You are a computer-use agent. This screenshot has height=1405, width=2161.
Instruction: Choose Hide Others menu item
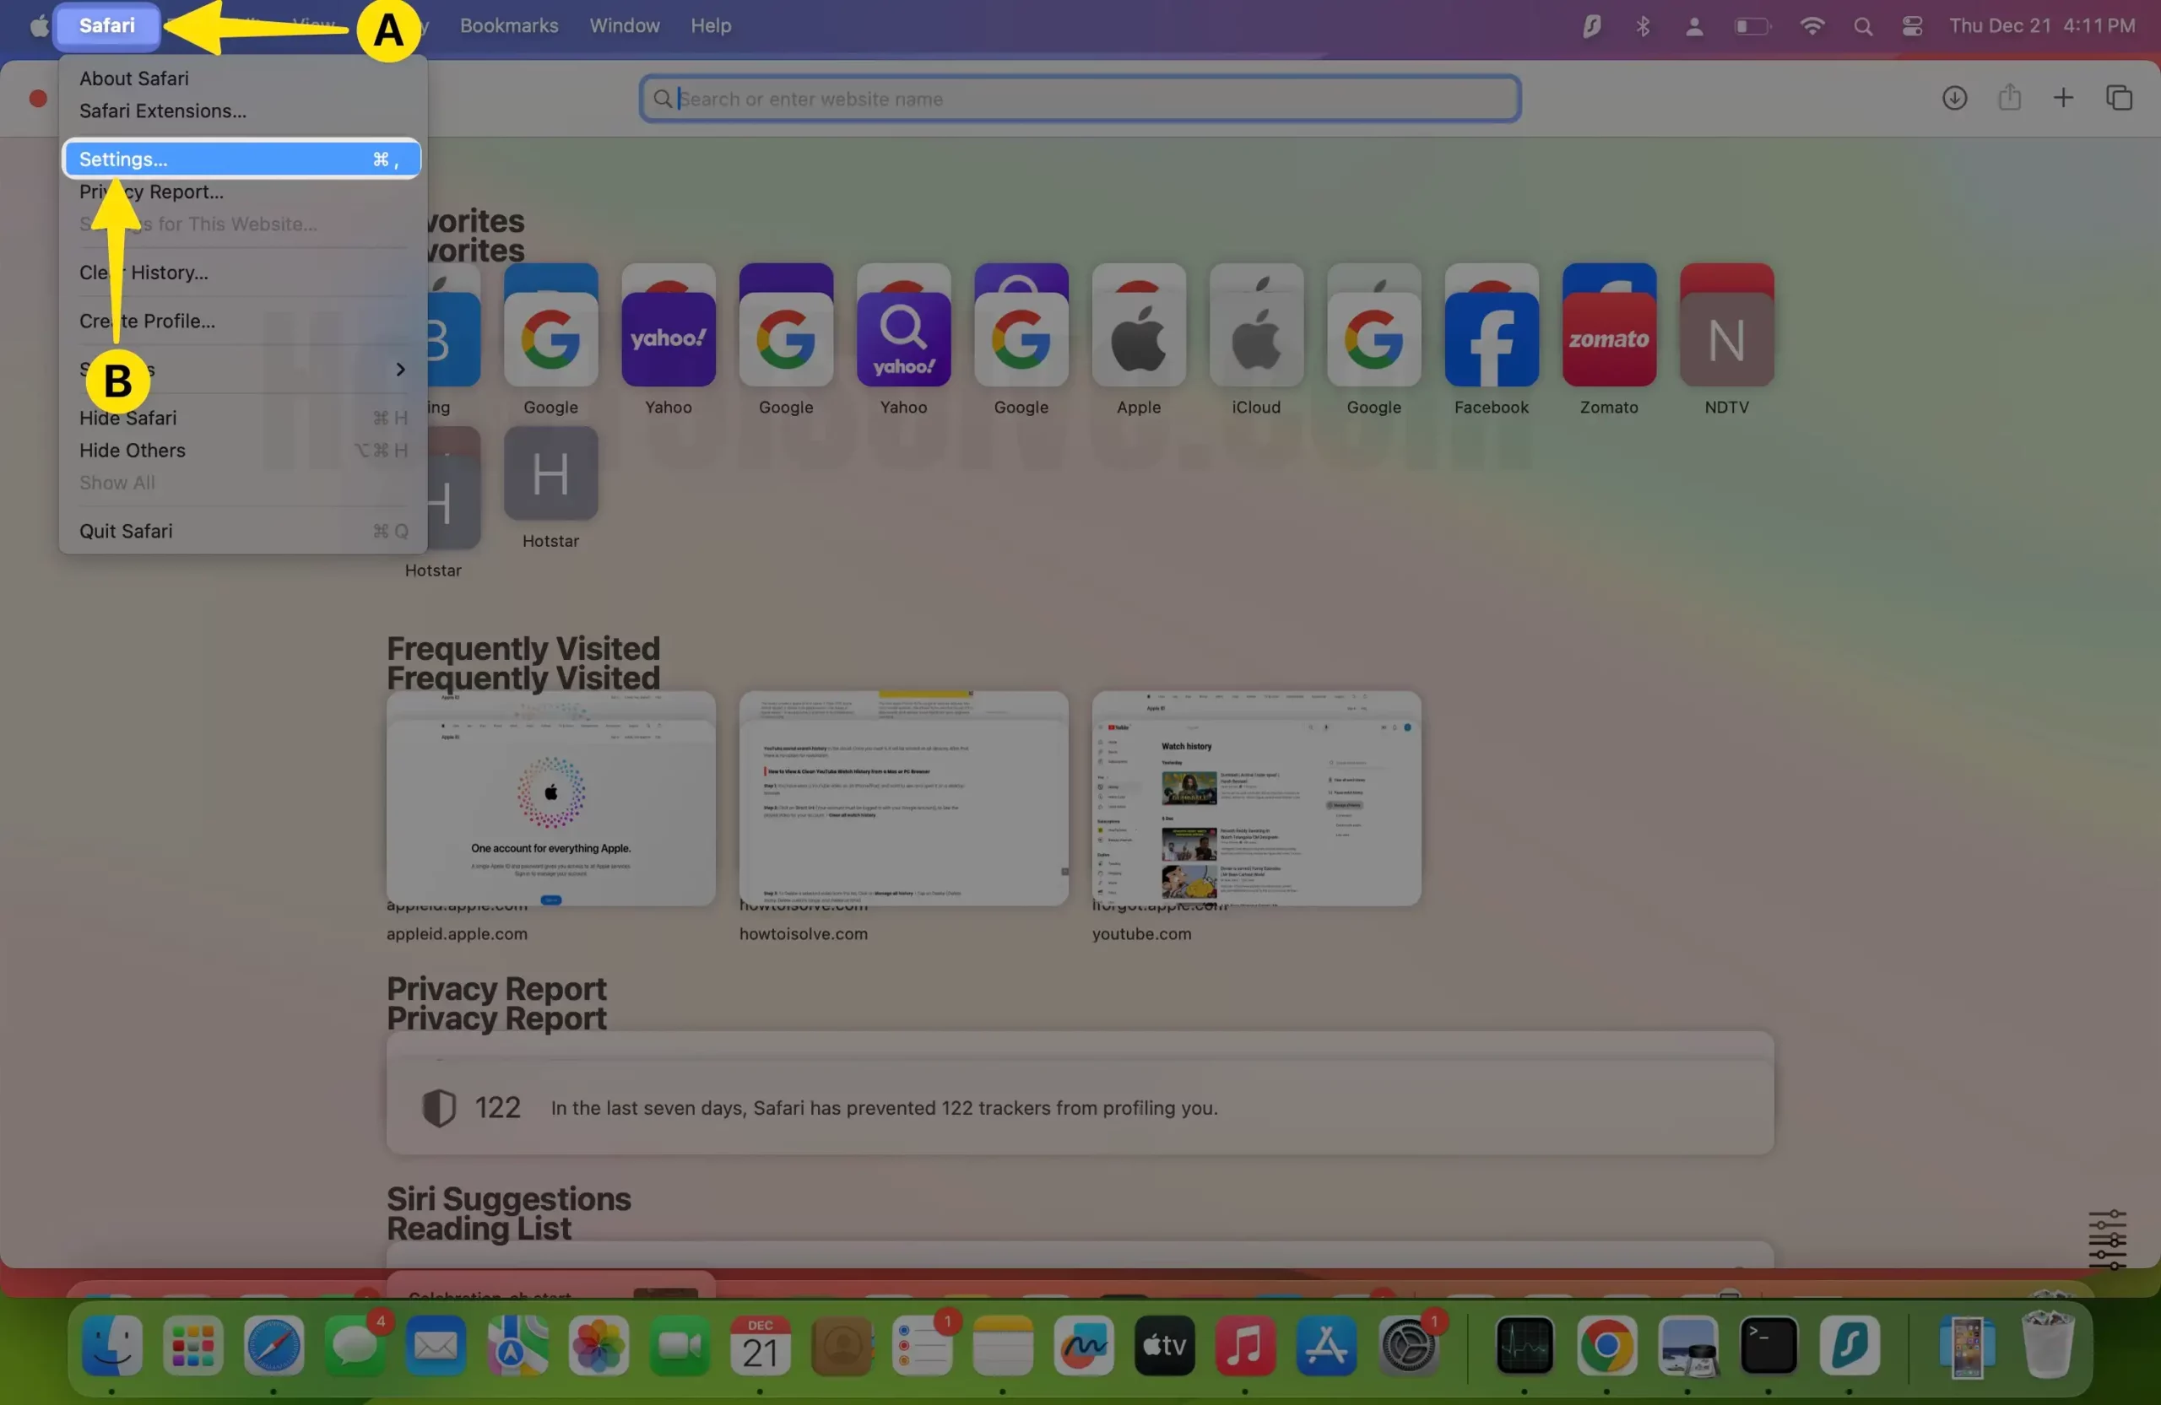(132, 450)
